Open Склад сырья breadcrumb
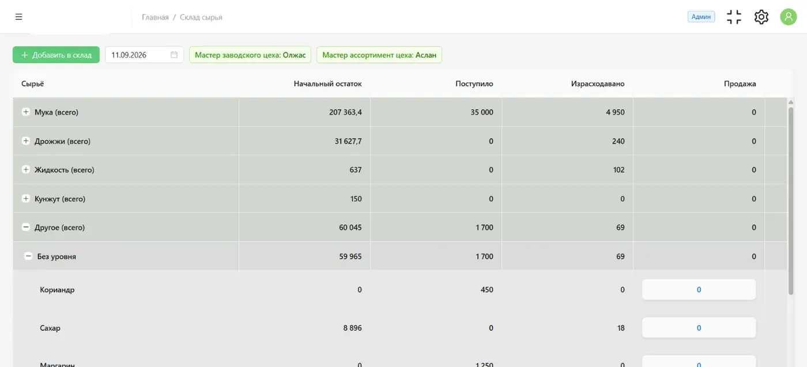 (201, 17)
